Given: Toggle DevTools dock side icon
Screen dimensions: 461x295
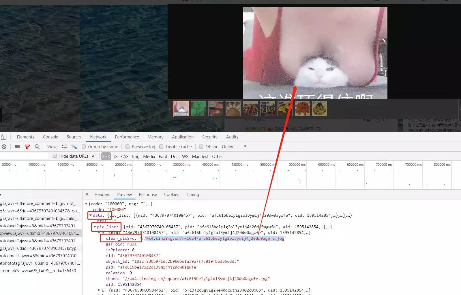Looking at the screenshot, I should click(x=3, y=137).
